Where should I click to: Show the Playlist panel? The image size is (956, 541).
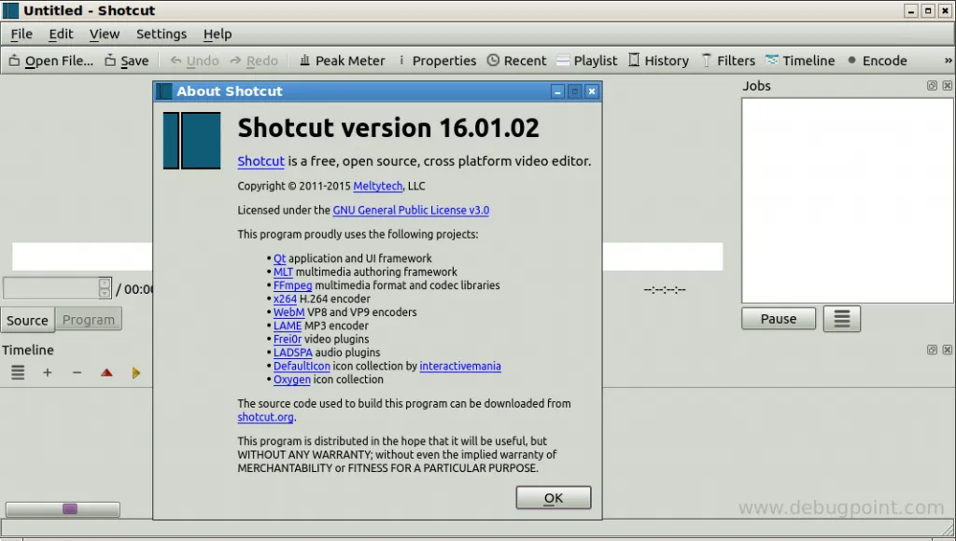pyautogui.click(x=586, y=61)
